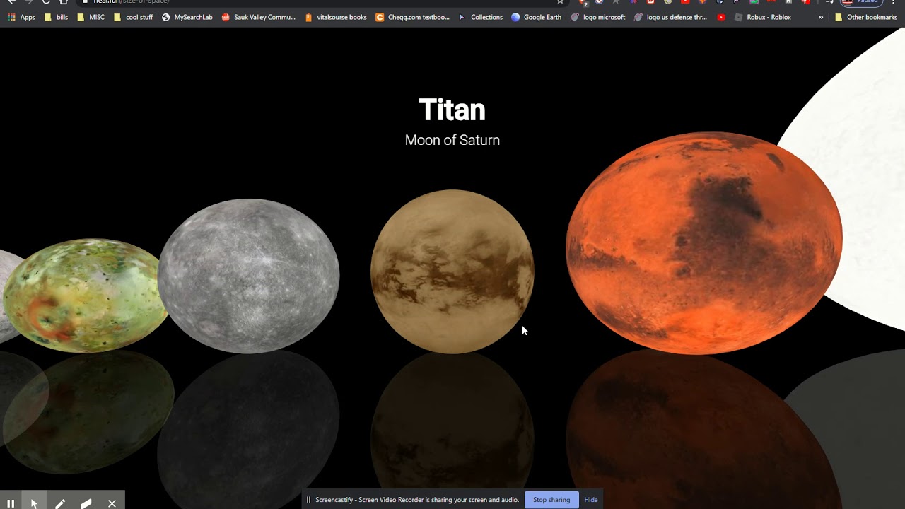Hide the screen sharing notification bar
Viewport: 905px width, 509px height.
click(x=591, y=500)
